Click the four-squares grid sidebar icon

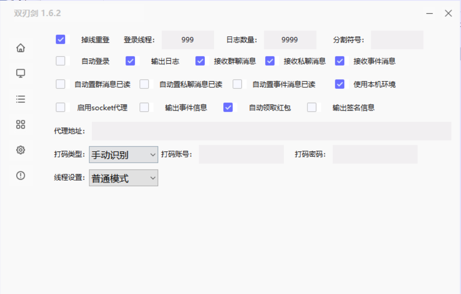20,124
